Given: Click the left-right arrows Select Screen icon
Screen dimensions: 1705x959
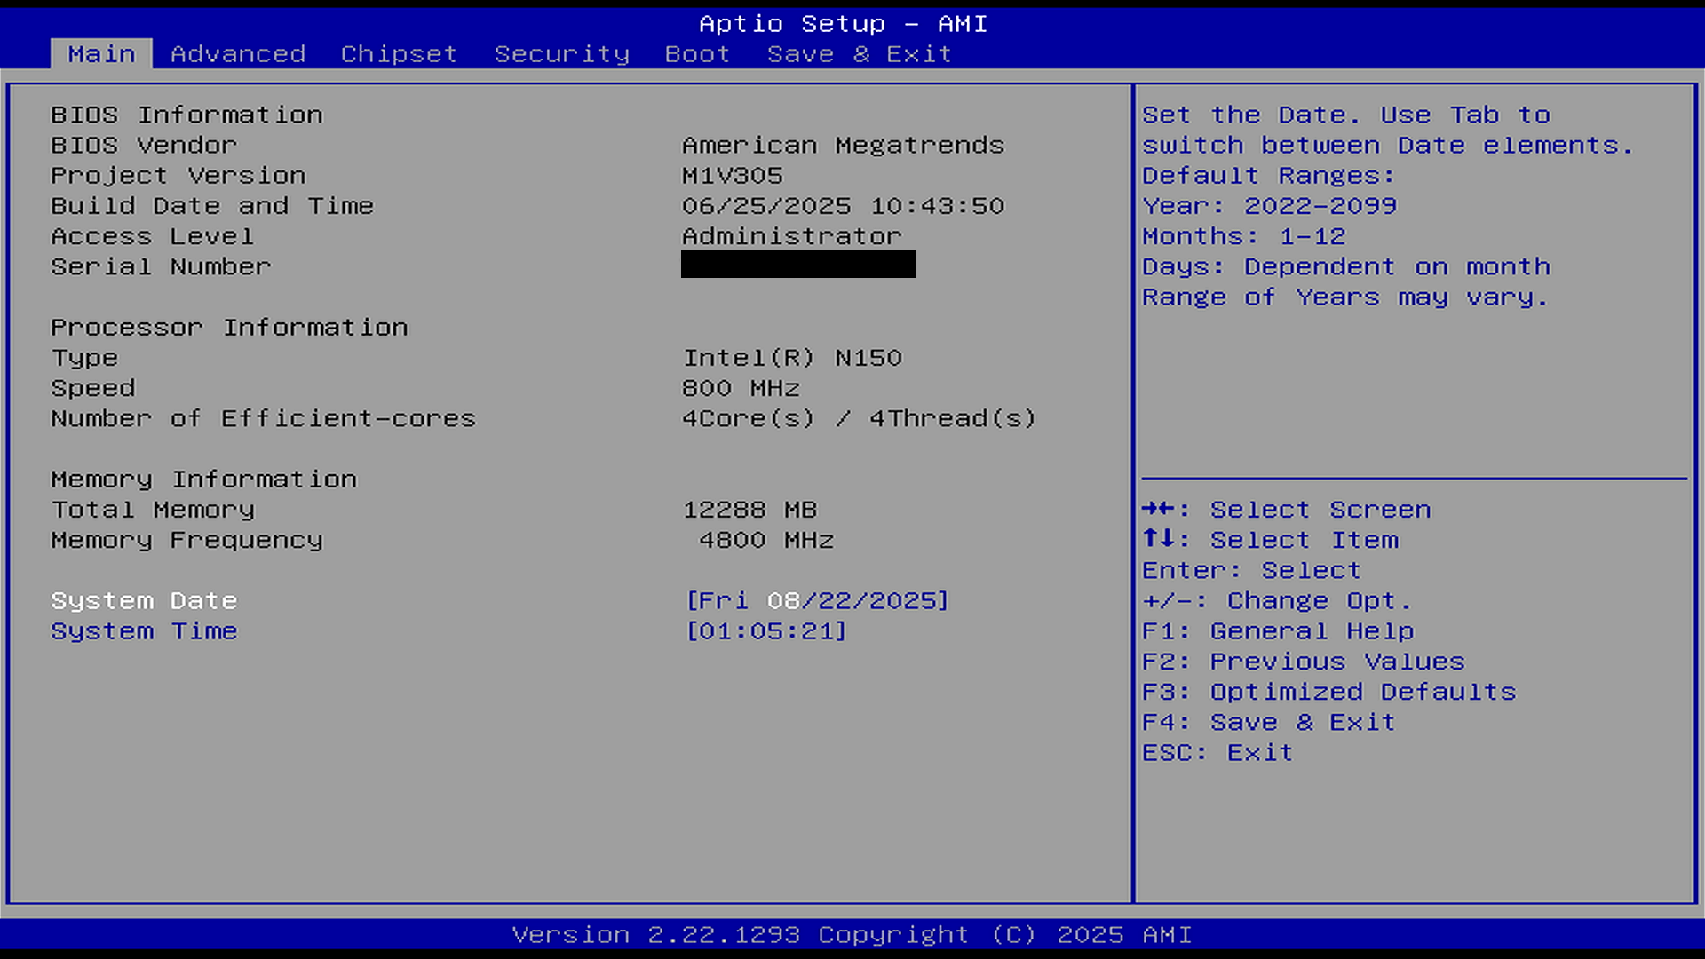Looking at the screenshot, I should pos(1158,509).
